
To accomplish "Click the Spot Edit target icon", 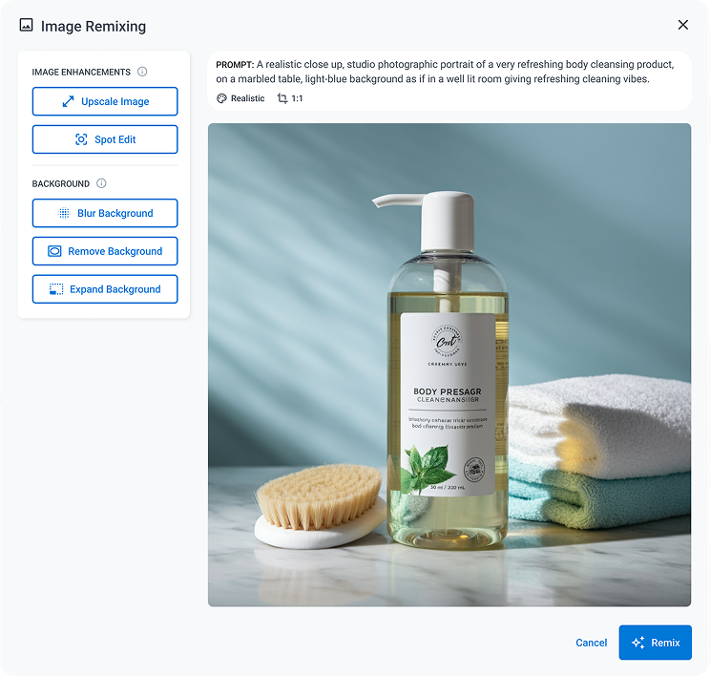I will click(81, 139).
